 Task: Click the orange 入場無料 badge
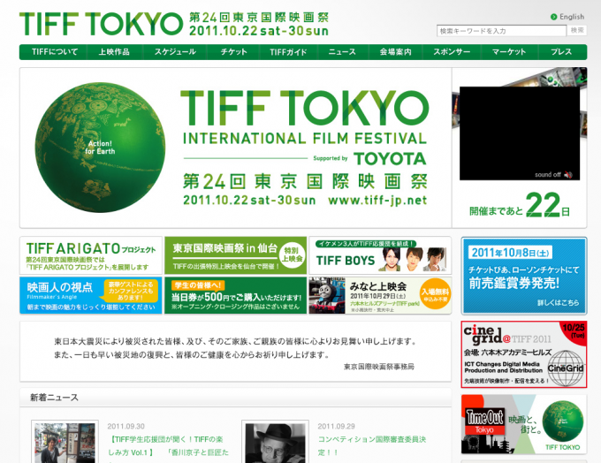[436, 293]
